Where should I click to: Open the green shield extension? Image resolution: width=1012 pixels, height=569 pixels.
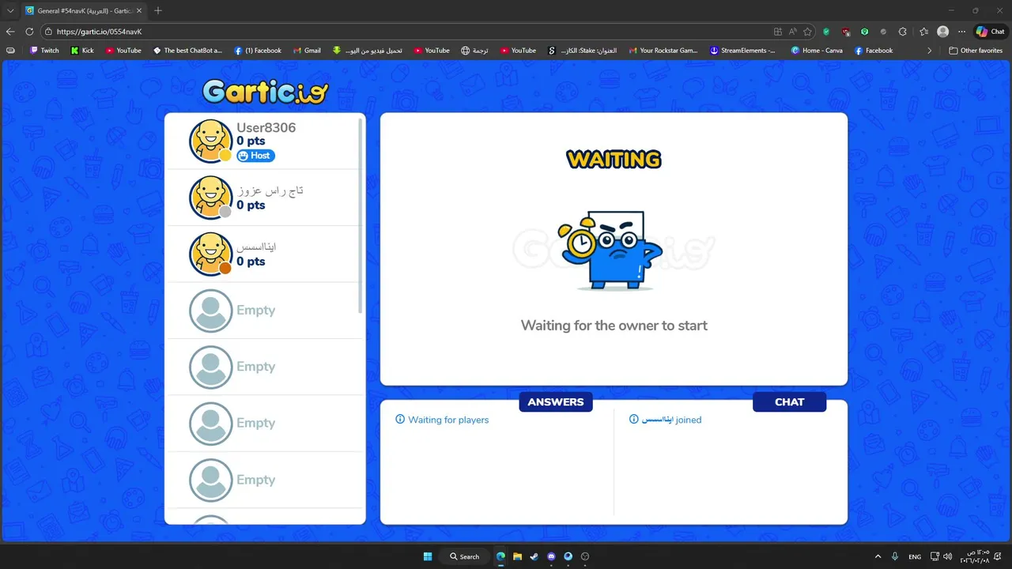[x=826, y=32]
